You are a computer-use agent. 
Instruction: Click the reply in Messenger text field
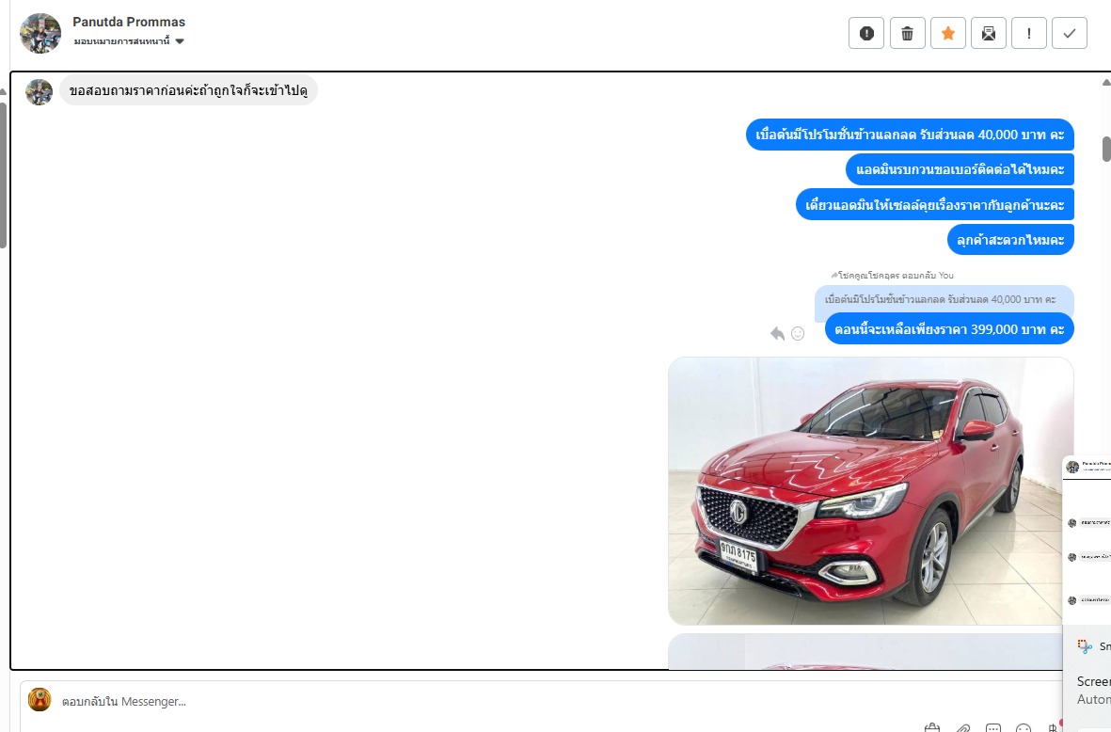tap(470, 701)
